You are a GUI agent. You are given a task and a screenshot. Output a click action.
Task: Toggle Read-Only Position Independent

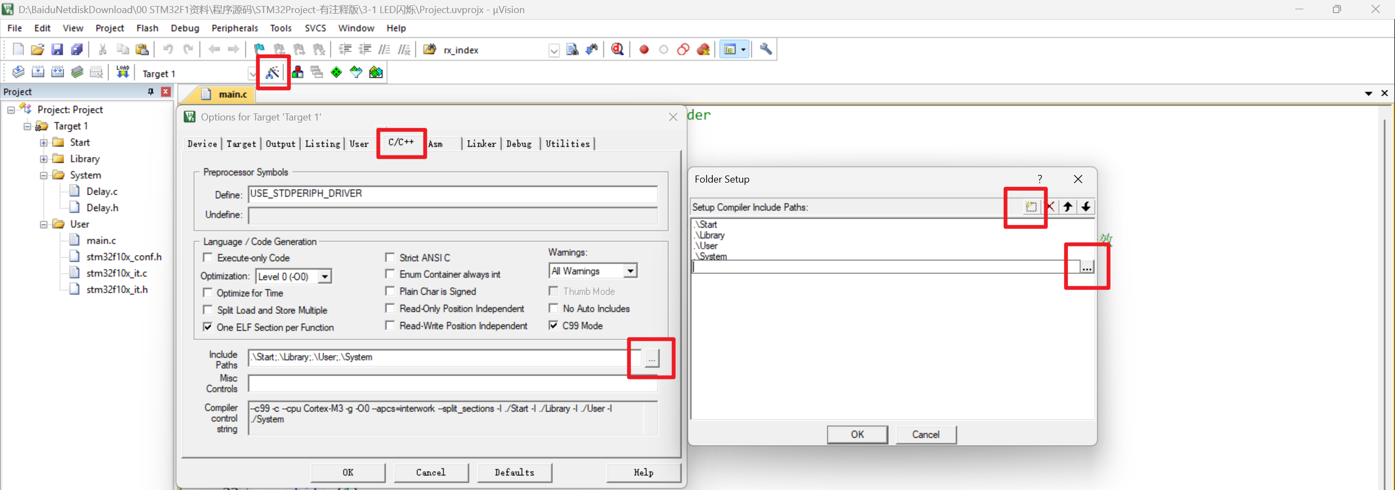click(390, 308)
